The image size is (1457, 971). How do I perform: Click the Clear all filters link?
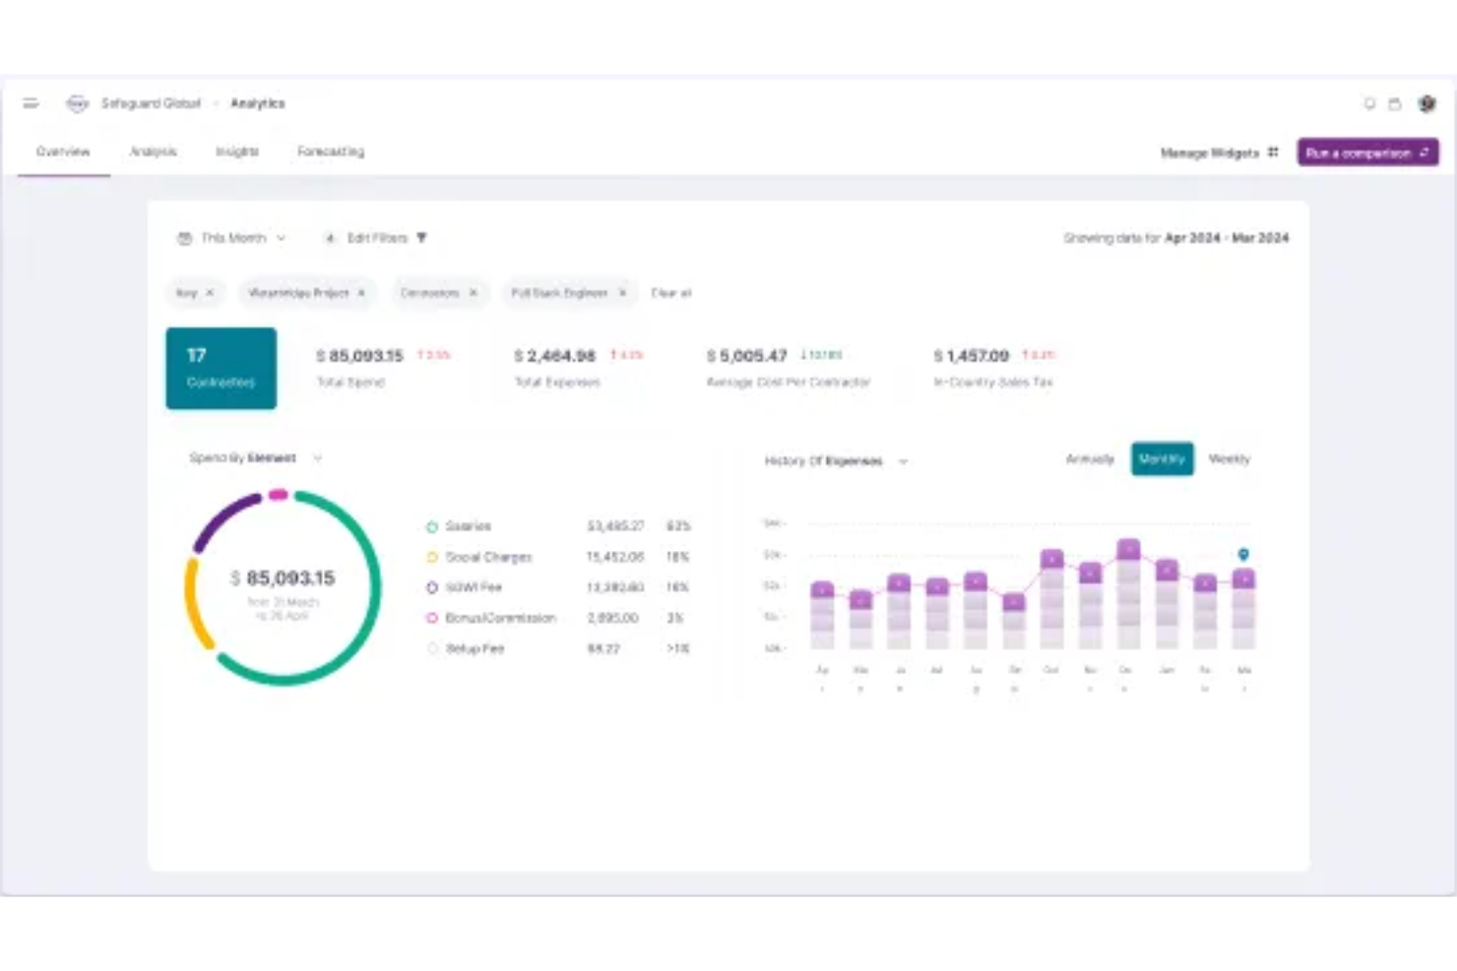click(x=671, y=293)
